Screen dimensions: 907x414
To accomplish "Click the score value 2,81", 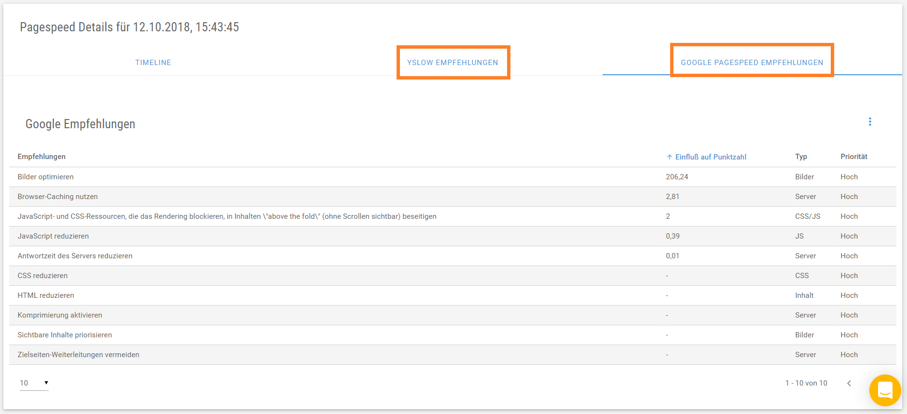I will pyautogui.click(x=673, y=197).
